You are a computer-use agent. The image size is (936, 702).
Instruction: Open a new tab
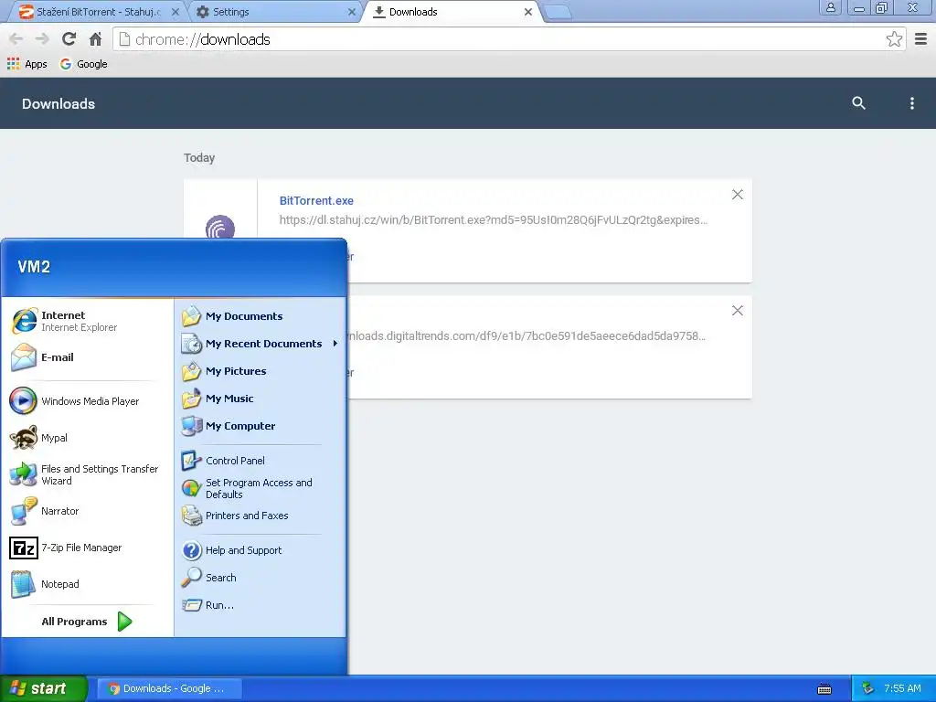coord(558,12)
